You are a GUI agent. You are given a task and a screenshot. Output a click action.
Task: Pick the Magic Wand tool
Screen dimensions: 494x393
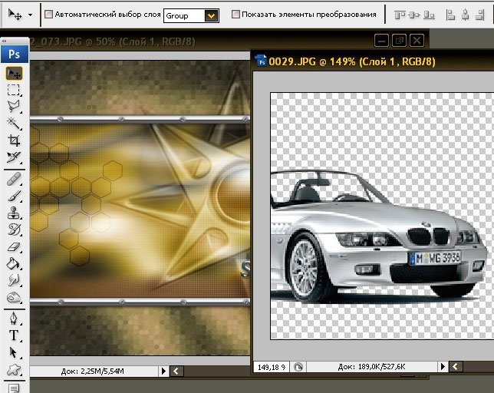[x=14, y=124]
